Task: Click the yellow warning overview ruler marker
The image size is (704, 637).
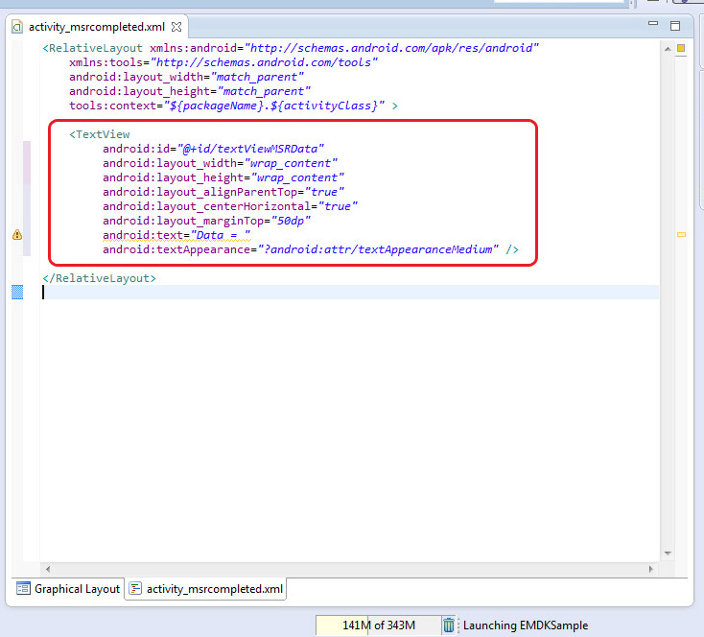Action: [681, 234]
